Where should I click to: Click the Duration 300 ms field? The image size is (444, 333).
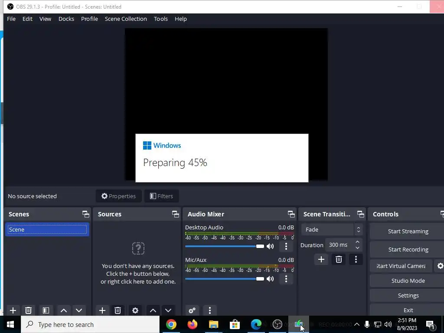pyautogui.click(x=340, y=245)
